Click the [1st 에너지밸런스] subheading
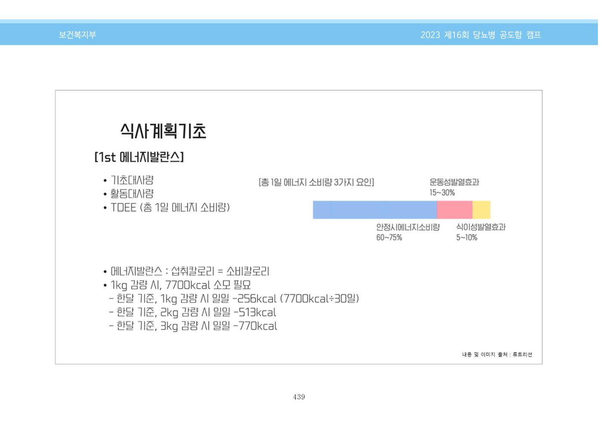This screenshot has height=426, width=602. pos(139,157)
